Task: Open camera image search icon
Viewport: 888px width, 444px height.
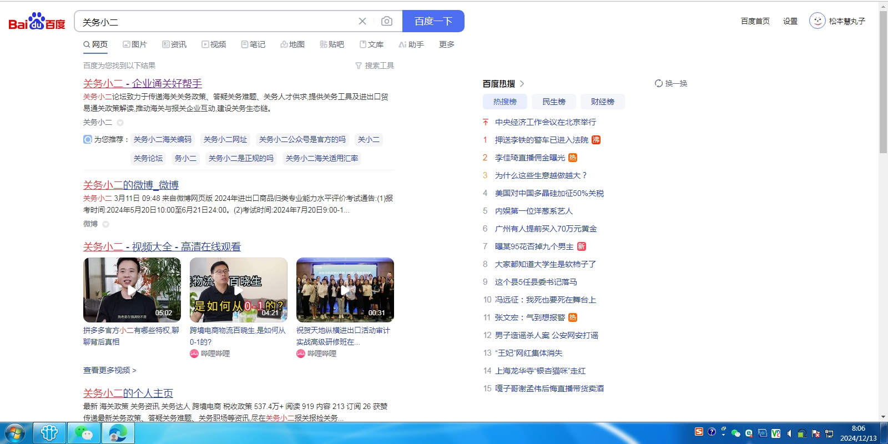Action: [387, 21]
